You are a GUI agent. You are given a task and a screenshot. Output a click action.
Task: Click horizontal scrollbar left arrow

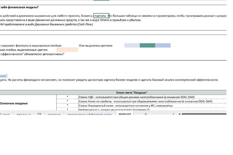click(179, 114)
